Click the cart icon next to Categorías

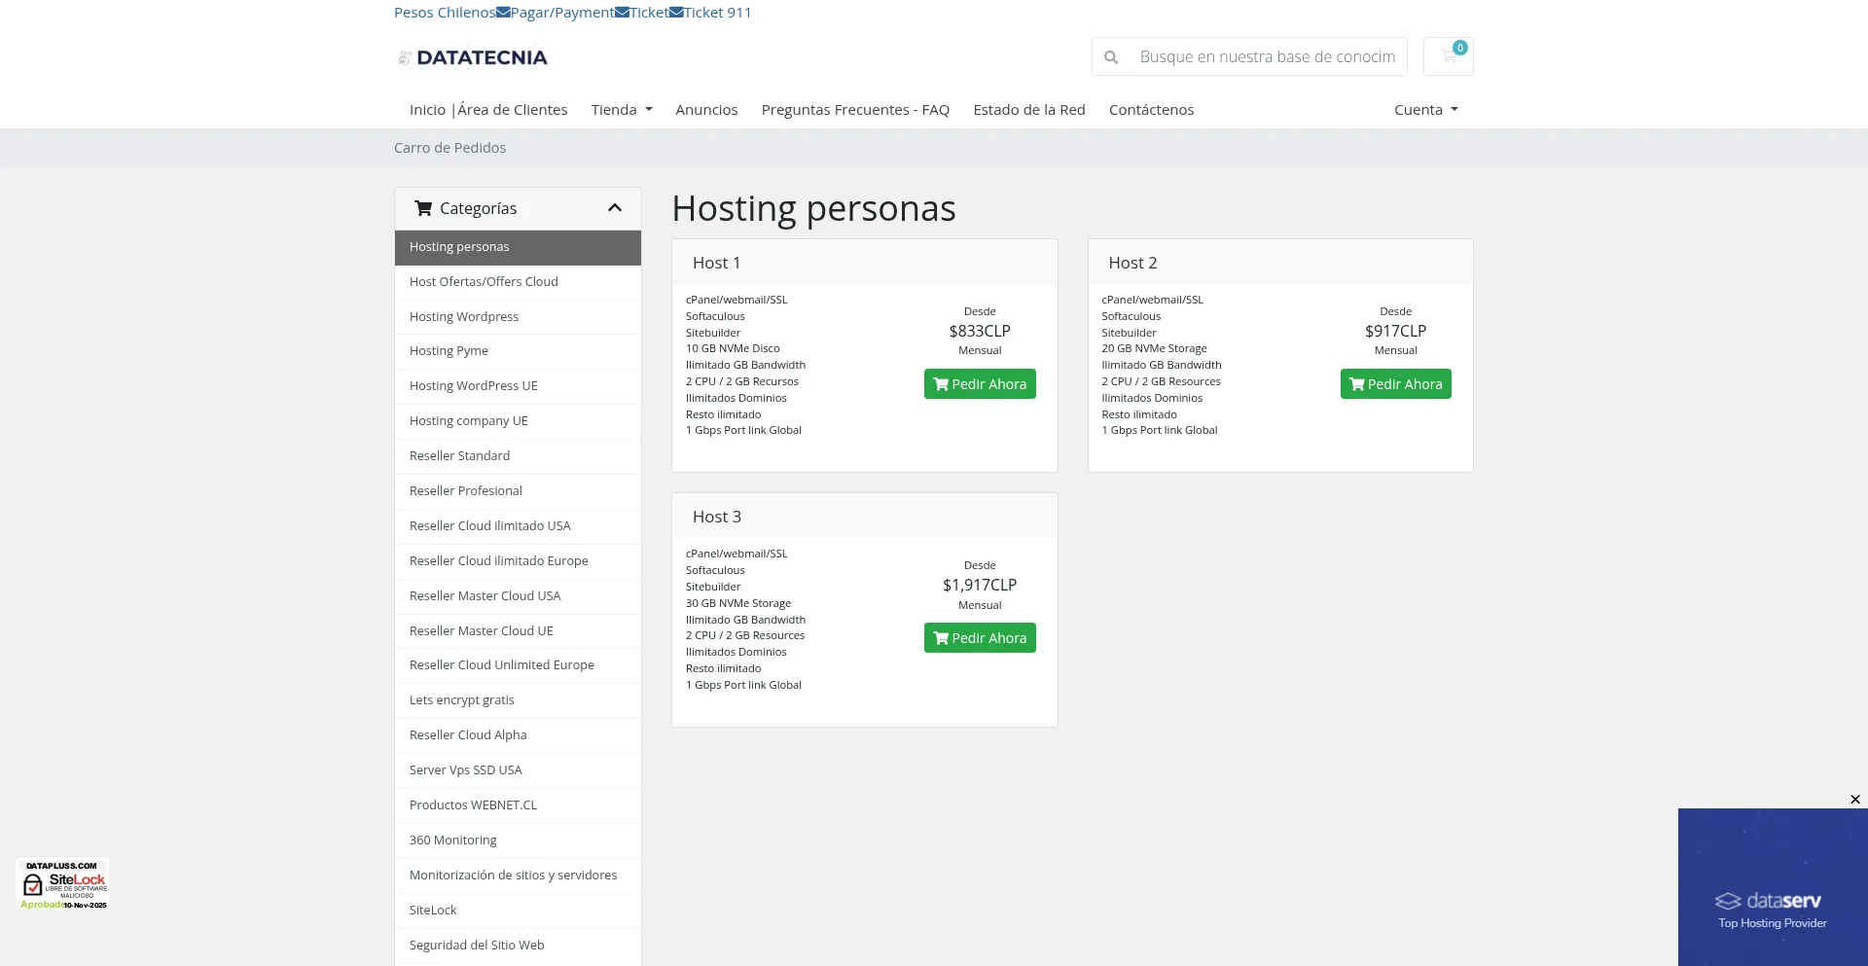point(423,208)
